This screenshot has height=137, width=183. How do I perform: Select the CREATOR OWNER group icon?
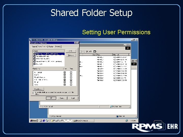(x=35, y=59)
